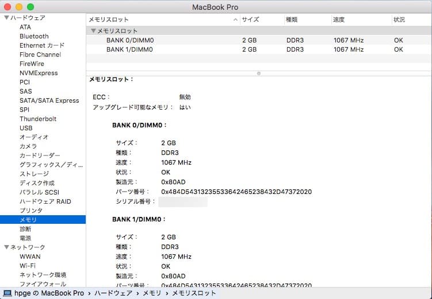Select 診断 in the sidebar
Screen dimensions: 432x299
pos(25,229)
